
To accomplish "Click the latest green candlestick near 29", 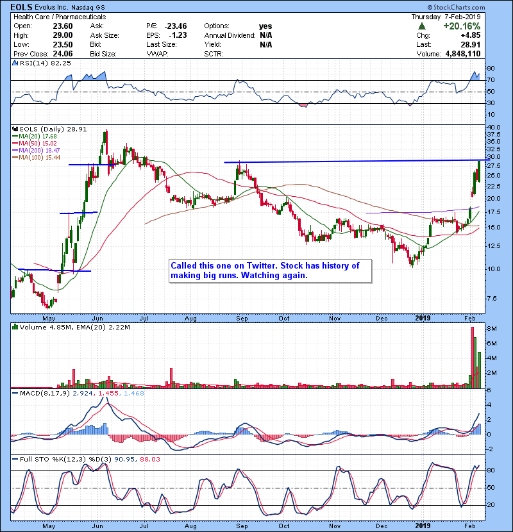I will (479, 171).
